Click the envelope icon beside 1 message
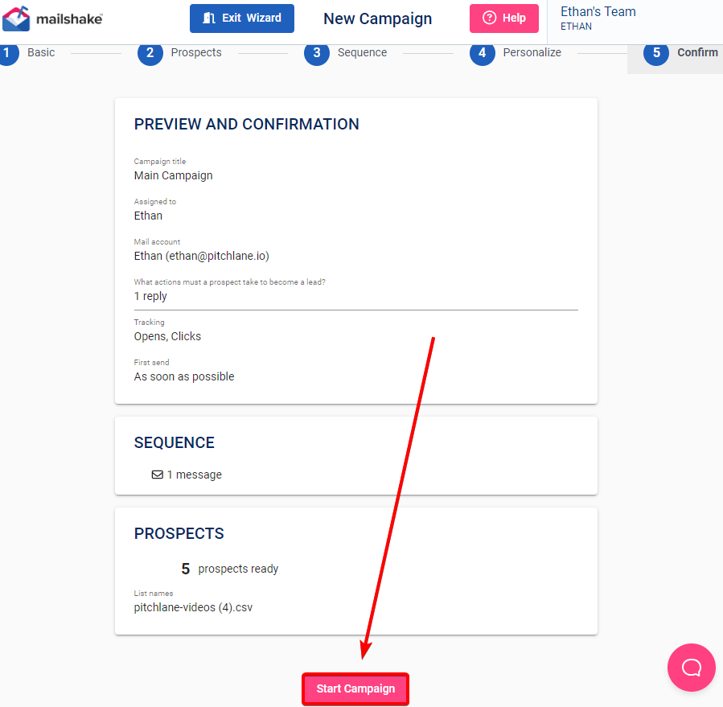 click(x=158, y=475)
